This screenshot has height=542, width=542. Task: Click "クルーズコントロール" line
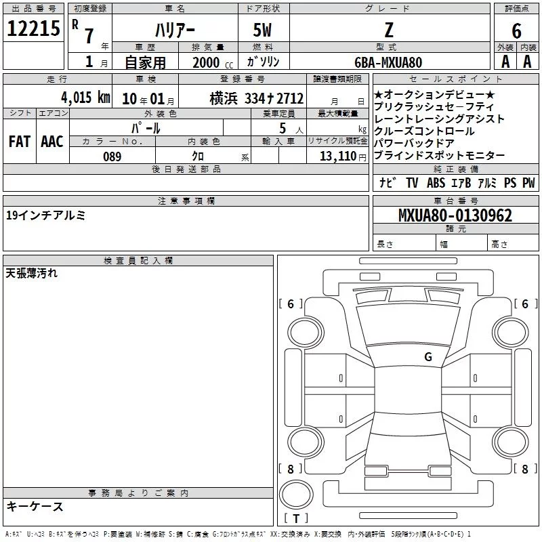424,131
